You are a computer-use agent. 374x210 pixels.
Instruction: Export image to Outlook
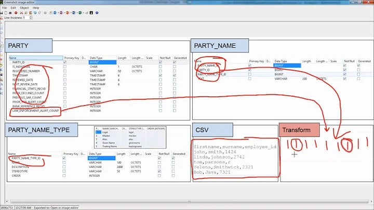point(56,13)
